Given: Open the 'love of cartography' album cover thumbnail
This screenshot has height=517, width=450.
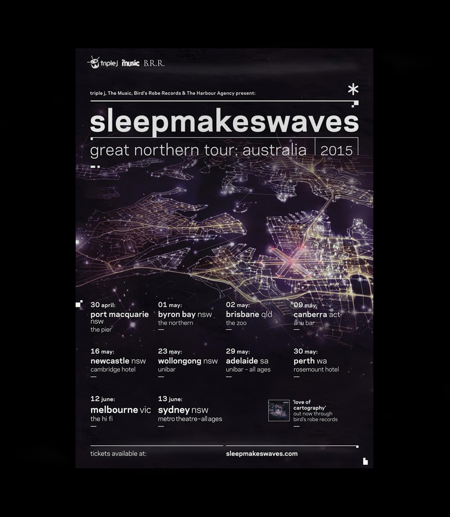Looking at the screenshot, I should (x=279, y=410).
